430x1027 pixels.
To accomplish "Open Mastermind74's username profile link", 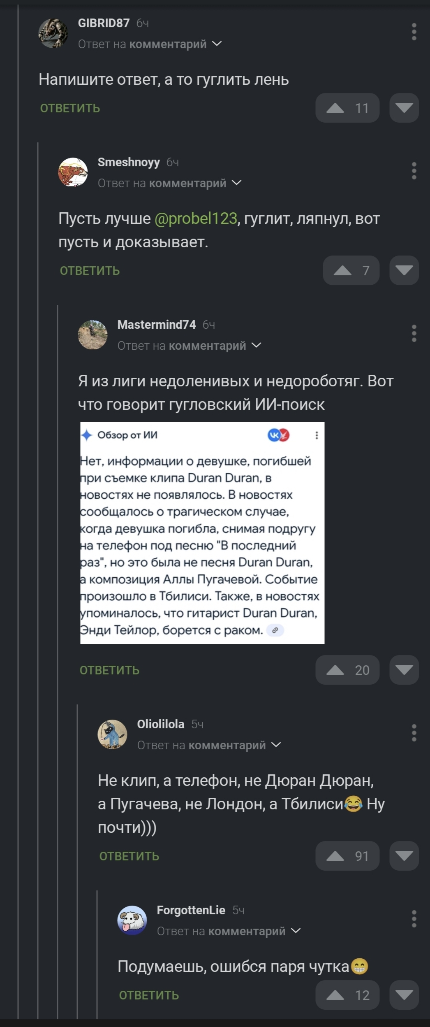I will coord(157,325).
